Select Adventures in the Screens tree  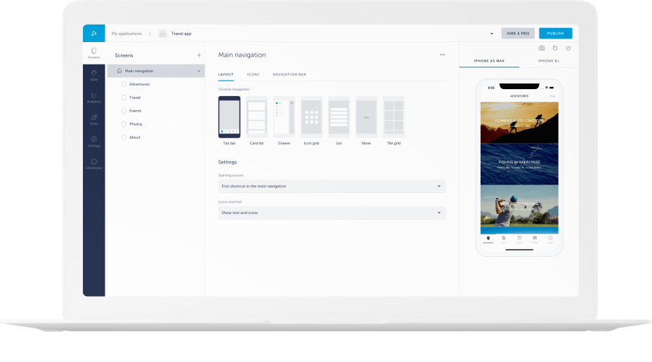point(139,84)
